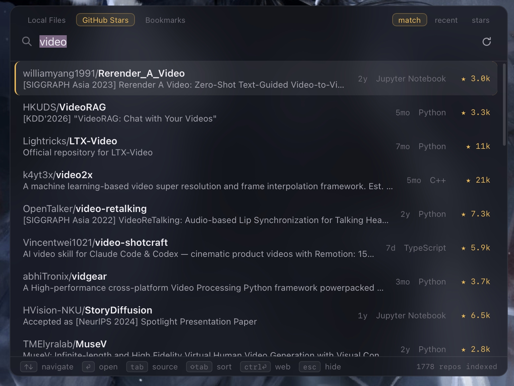This screenshot has width=514, height=386.
Task: Click 'TypeScript' language label on video-shotcraft
Action: point(425,248)
